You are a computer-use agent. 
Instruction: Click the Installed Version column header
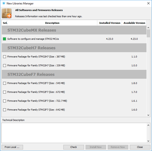[109, 23]
